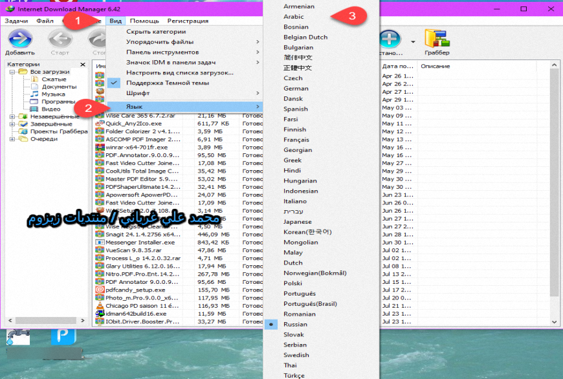The height and width of the screenshot is (379, 563).
Task: Expand Упорядочить файлы submenu
Action: [x=184, y=42]
